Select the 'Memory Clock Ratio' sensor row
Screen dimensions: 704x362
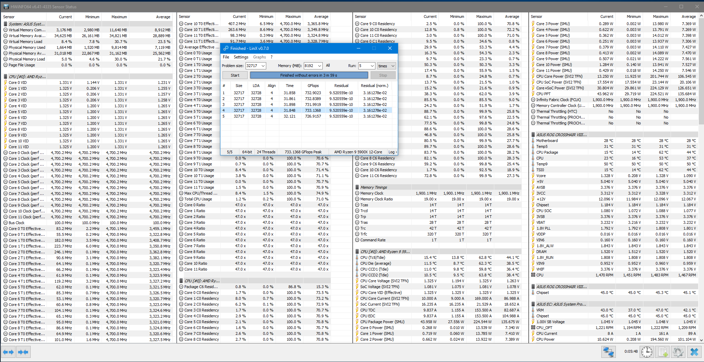pyautogui.click(x=437, y=199)
